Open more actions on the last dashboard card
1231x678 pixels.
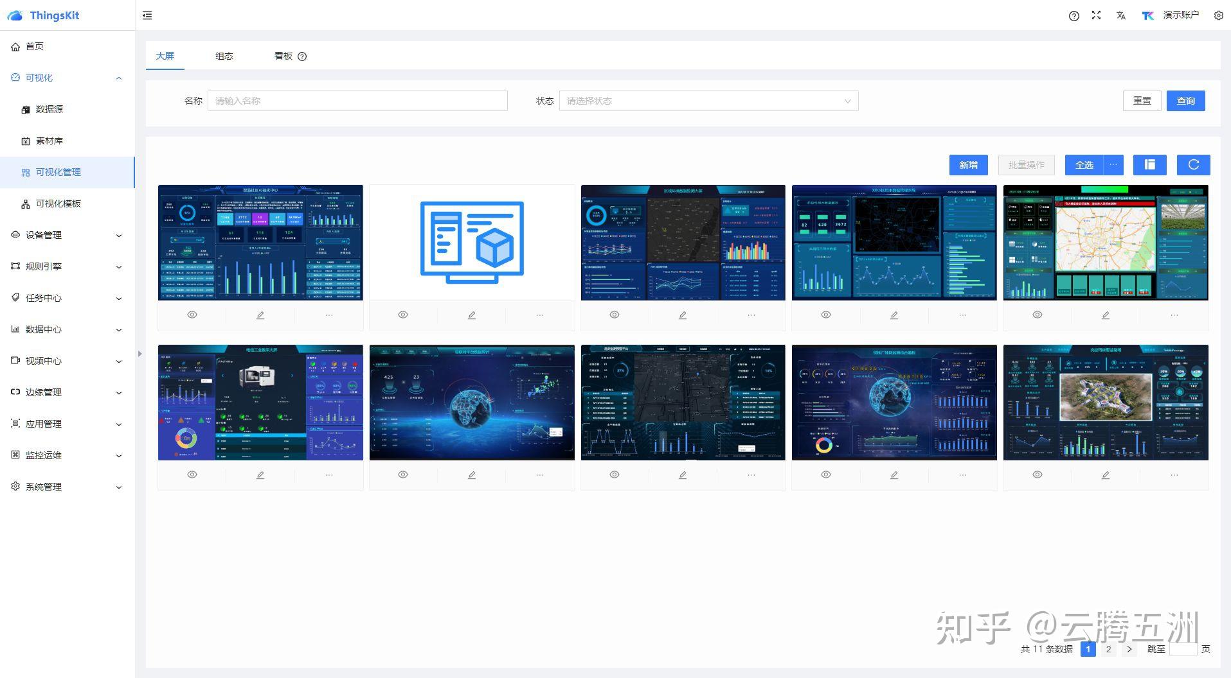(1174, 474)
